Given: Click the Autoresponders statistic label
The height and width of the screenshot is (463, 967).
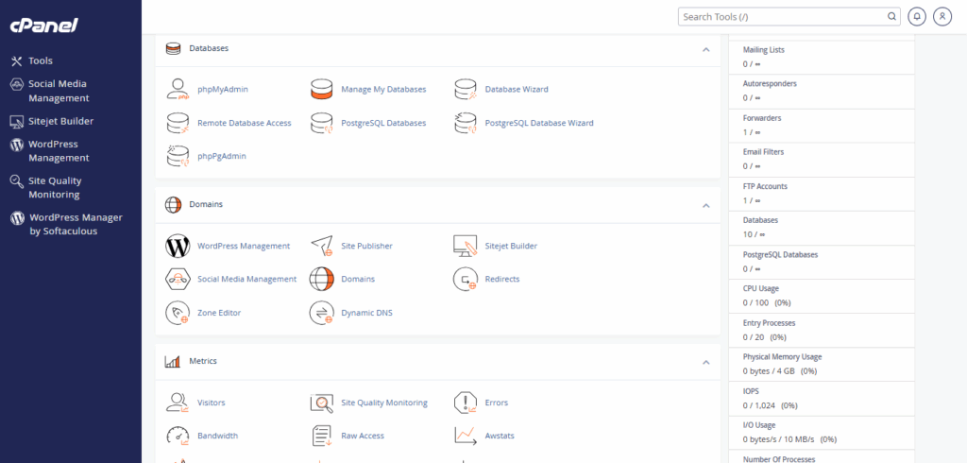Looking at the screenshot, I should pos(770,83).
